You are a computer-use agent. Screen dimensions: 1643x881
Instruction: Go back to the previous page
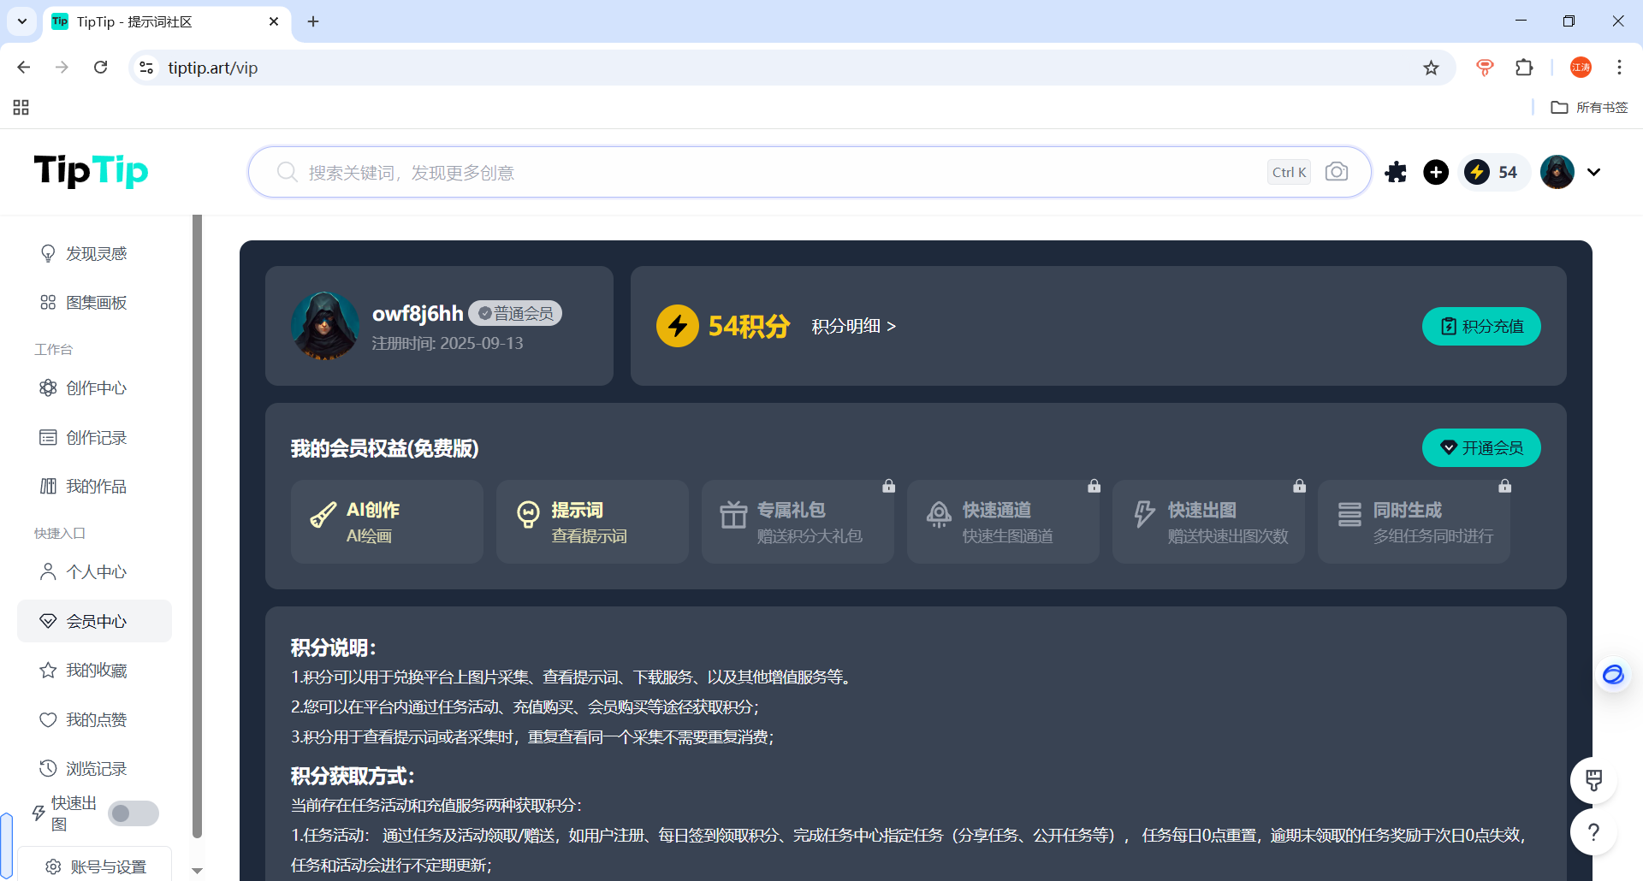tap(24, 68)
